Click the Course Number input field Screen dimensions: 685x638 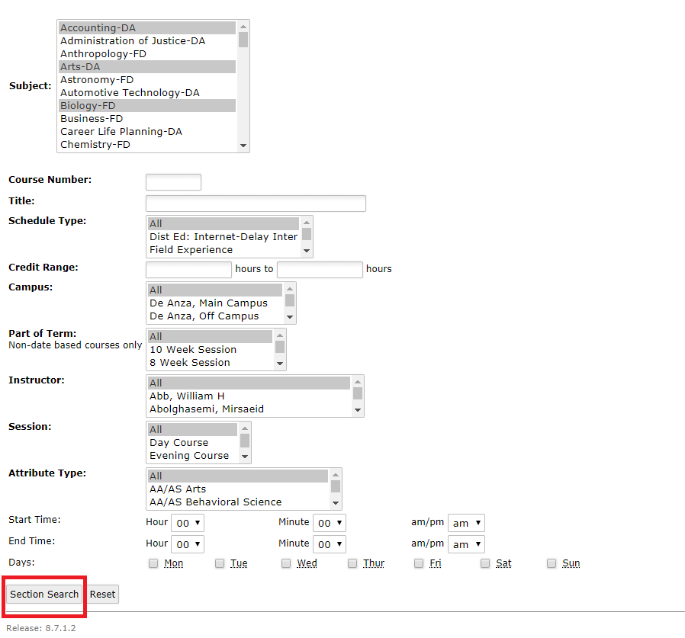pos(173,182)
